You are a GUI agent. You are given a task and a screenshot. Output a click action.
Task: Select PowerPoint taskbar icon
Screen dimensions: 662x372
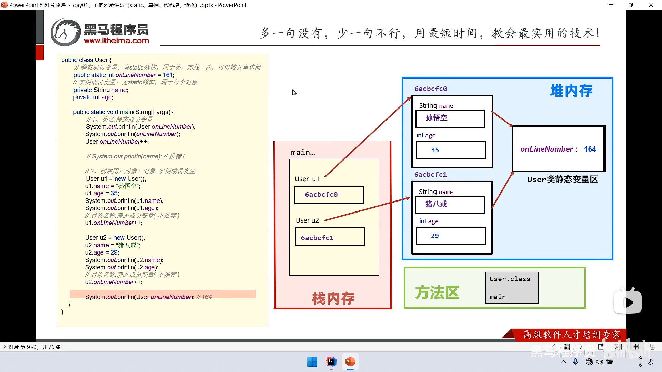[350, 362]
